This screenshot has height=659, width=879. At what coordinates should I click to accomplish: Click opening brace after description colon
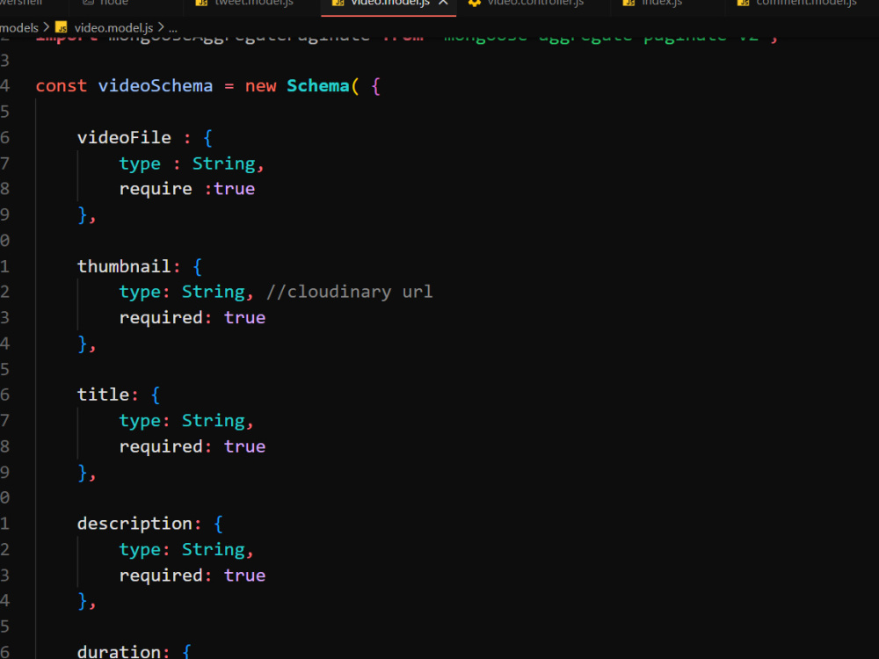tap(219, 524)
